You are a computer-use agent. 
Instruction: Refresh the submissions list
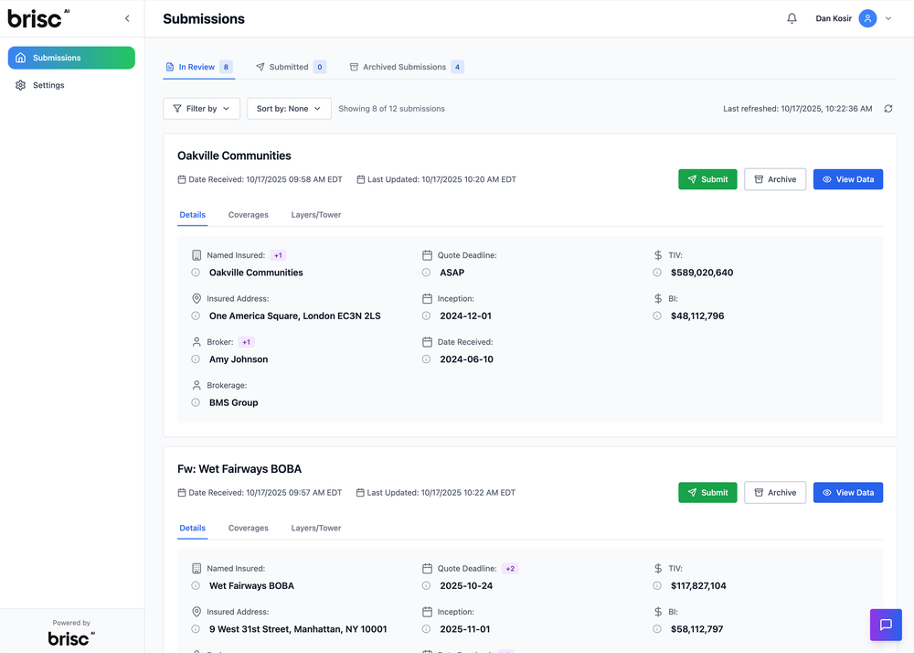[887, 108]
